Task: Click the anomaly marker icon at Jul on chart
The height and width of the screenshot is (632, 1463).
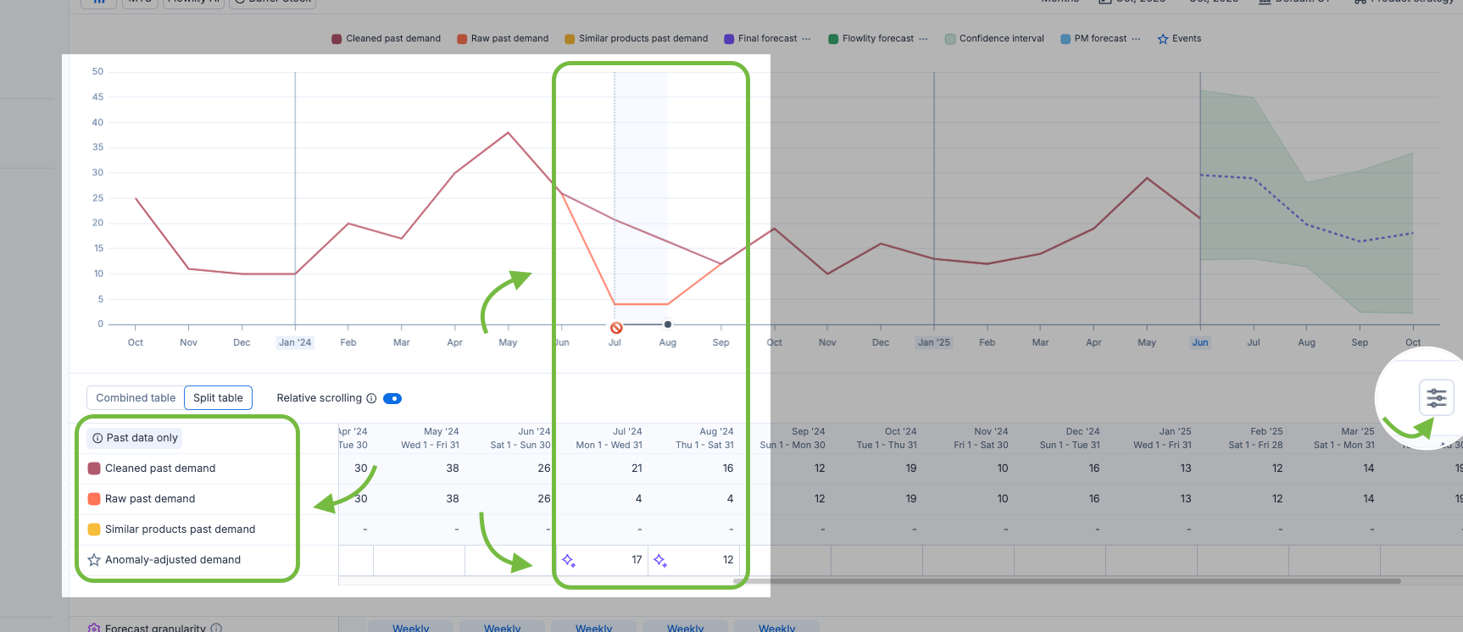Action: (616, 327)
